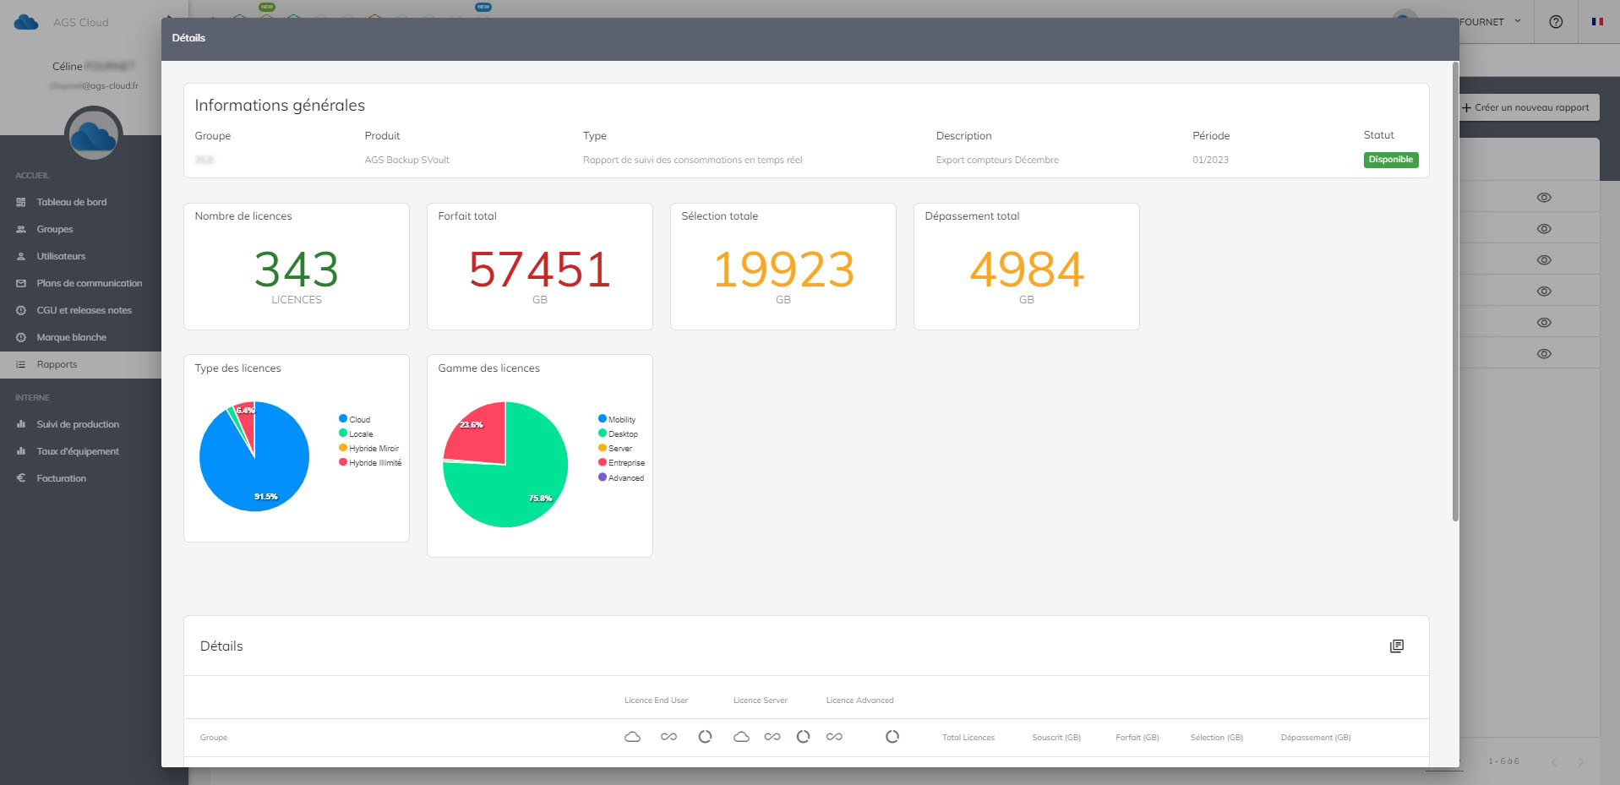Click the Advanced purple legend dot
The image size is (1620, 785).
603,477
